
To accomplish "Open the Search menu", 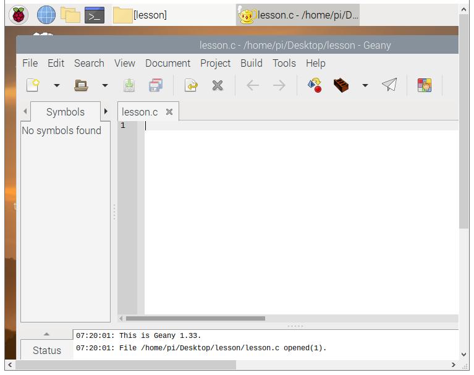I will 89,63.
